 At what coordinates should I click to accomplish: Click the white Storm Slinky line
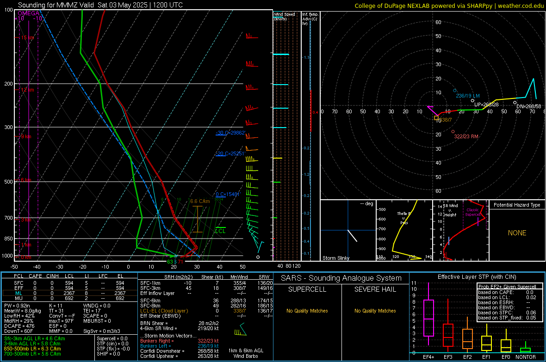click(x=353, y=236)
